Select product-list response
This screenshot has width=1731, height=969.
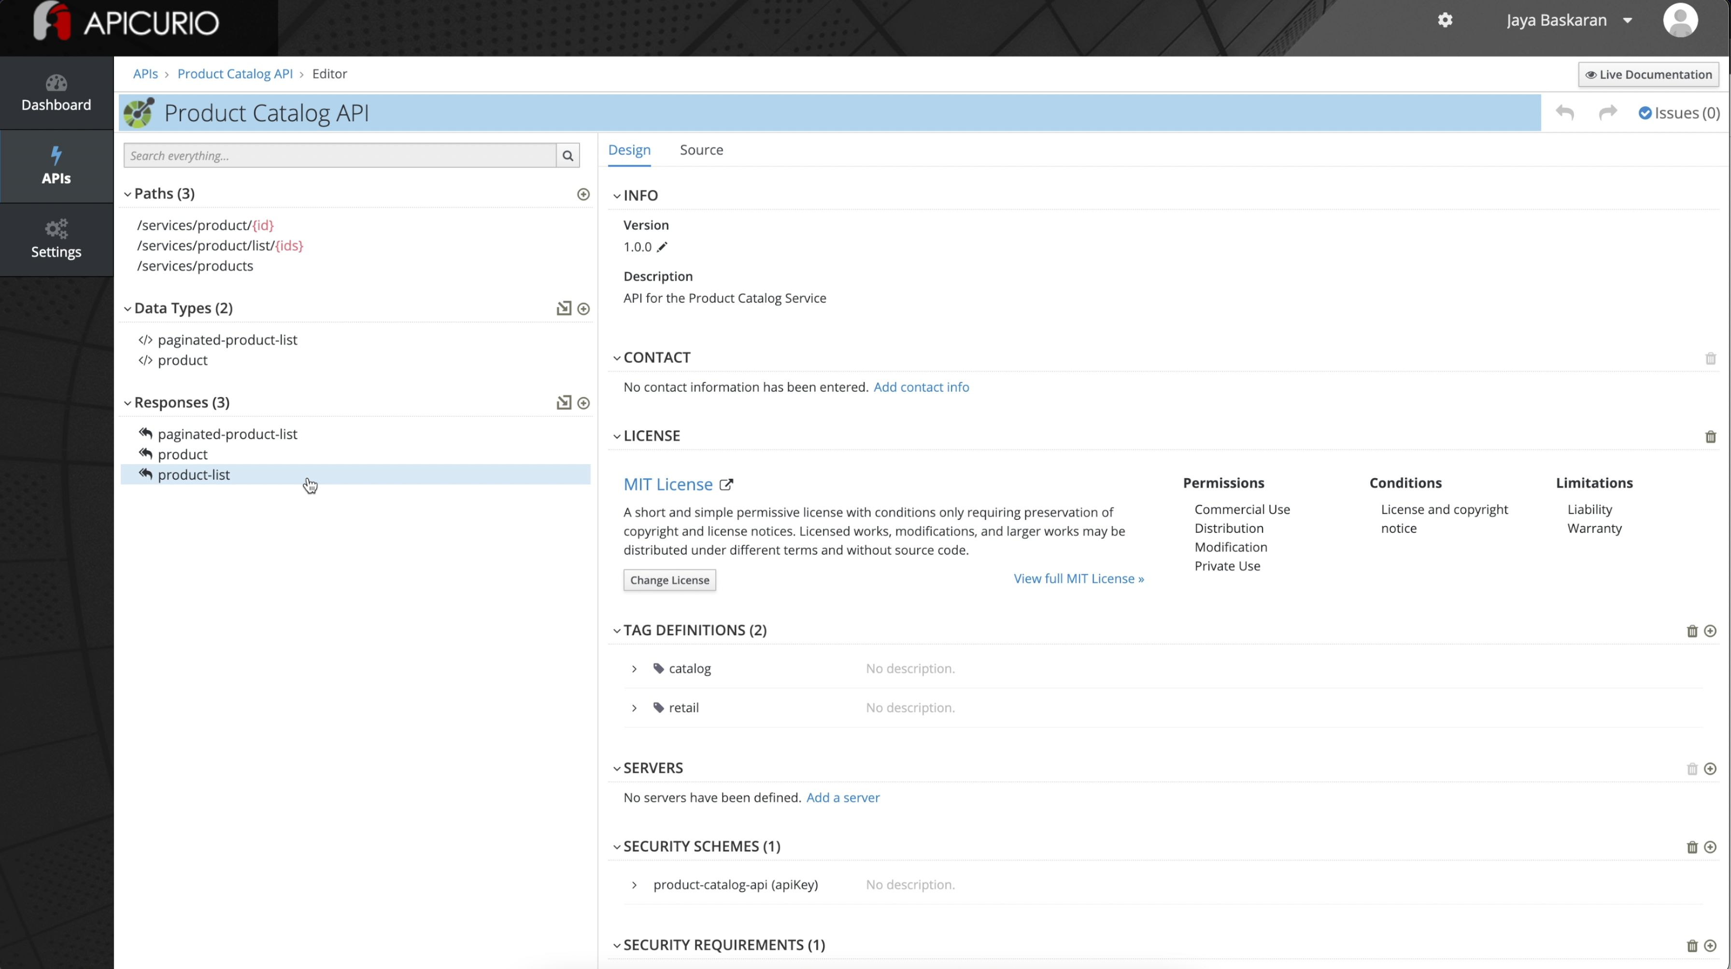[355, 474]
